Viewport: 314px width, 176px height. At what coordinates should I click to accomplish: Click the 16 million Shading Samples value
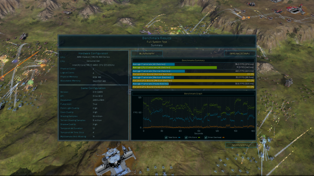pyautogui.click(x=98, y=116)
